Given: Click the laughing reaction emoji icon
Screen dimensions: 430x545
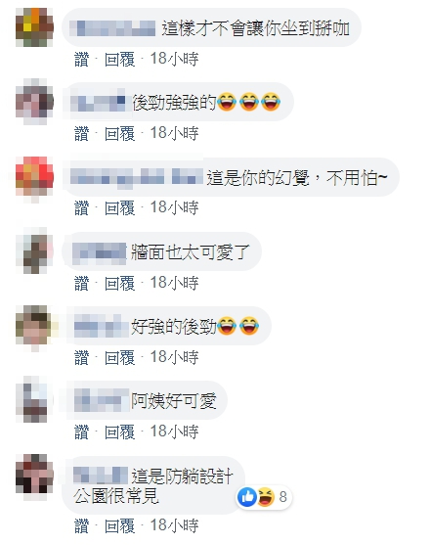Looking at the screenshot, I should [x=266, y=497].
